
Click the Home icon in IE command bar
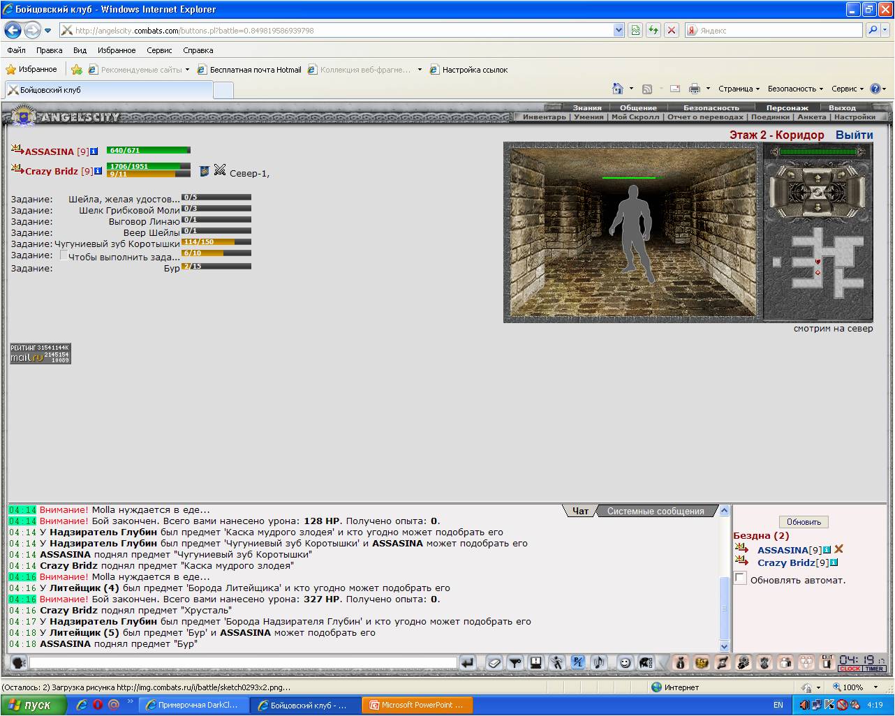617,89
